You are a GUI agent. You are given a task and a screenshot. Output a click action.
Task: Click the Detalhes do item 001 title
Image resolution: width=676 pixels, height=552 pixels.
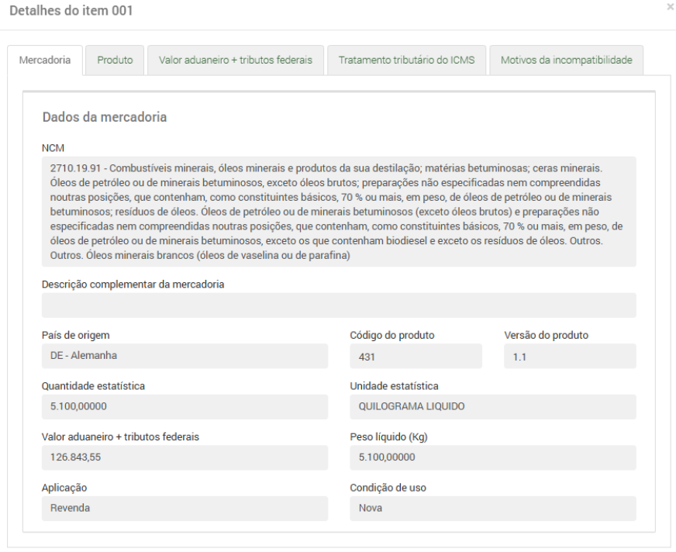71,11
